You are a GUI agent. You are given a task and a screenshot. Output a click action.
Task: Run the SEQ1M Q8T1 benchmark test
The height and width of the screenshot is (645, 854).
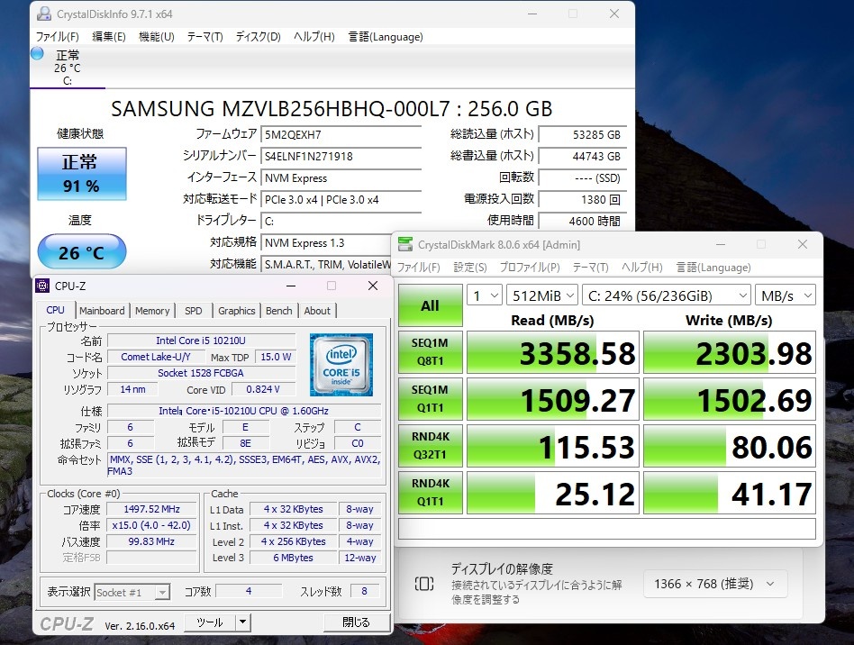click(x=430, y=352)
